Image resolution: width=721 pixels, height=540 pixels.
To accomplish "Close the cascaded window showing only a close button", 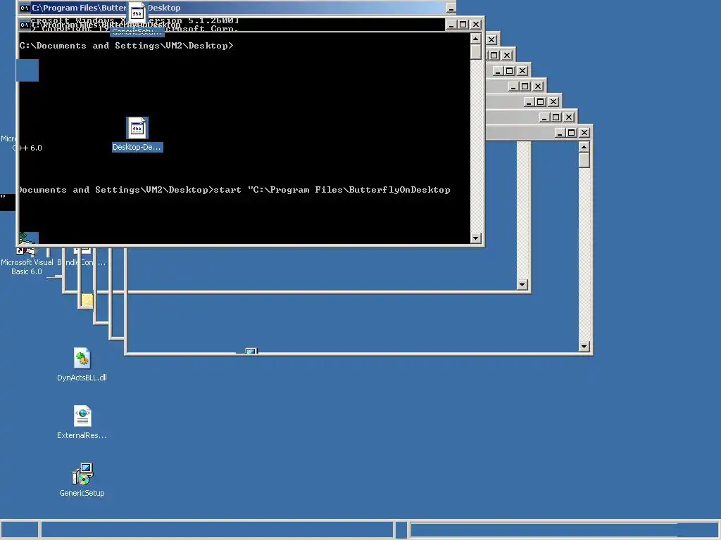I will tap(491, 39).
